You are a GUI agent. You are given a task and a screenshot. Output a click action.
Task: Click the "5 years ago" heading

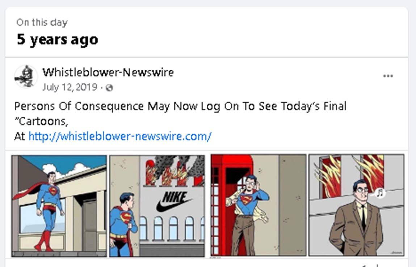coord(58,40)
